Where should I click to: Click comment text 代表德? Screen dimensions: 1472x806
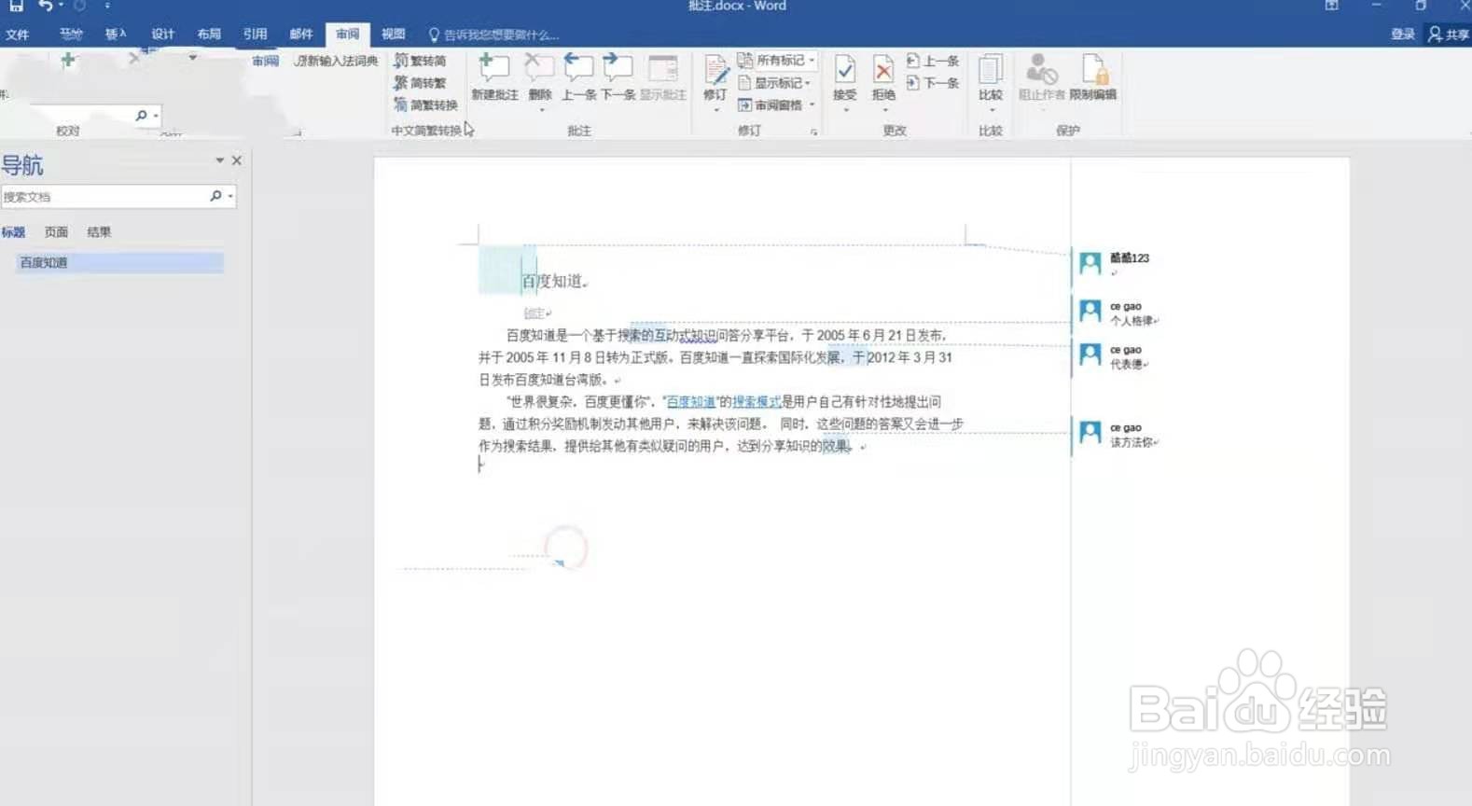[x=1127, y=365]
